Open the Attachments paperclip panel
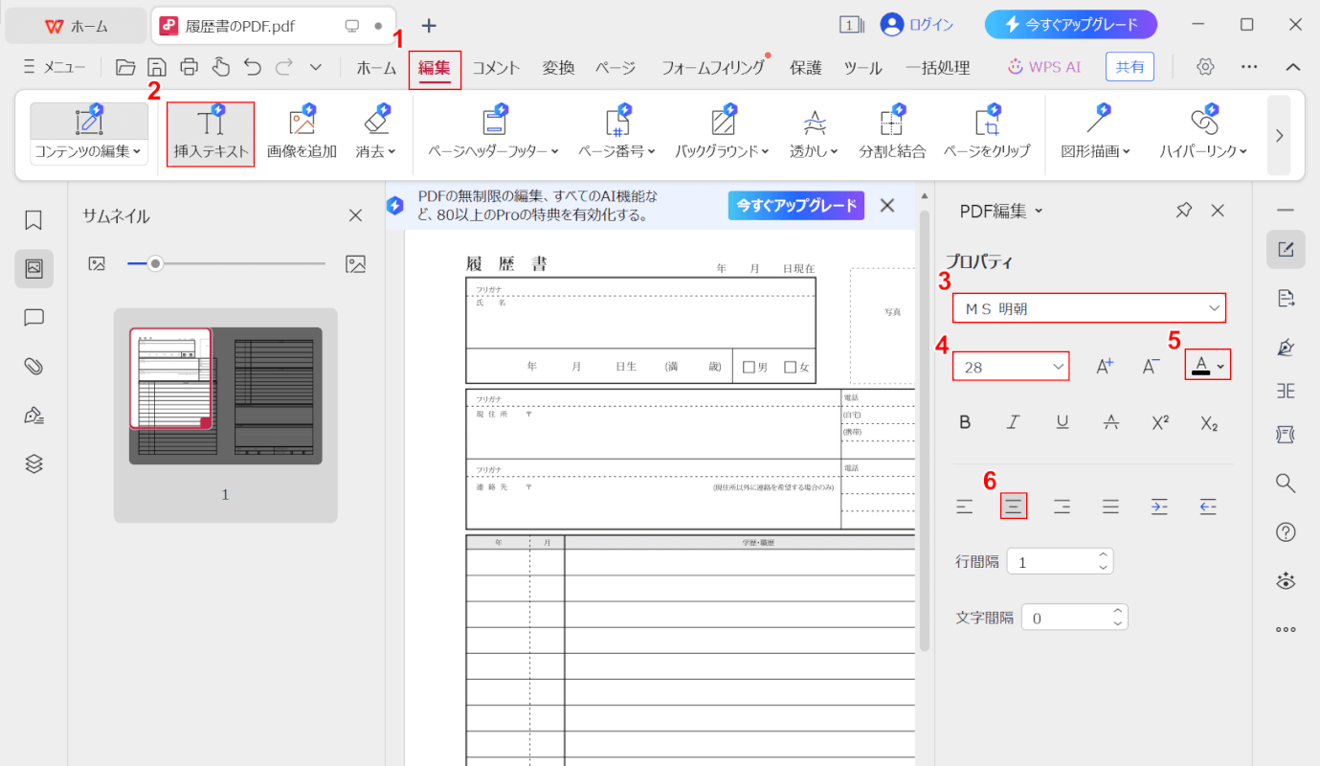The height and width of the screenshot is (766, 1320). (x=34, y=366)
